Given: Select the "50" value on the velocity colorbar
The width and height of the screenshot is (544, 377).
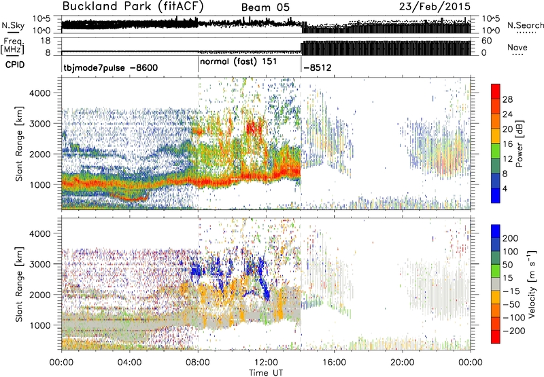Looking at the screenshot, I should point(507,265).
